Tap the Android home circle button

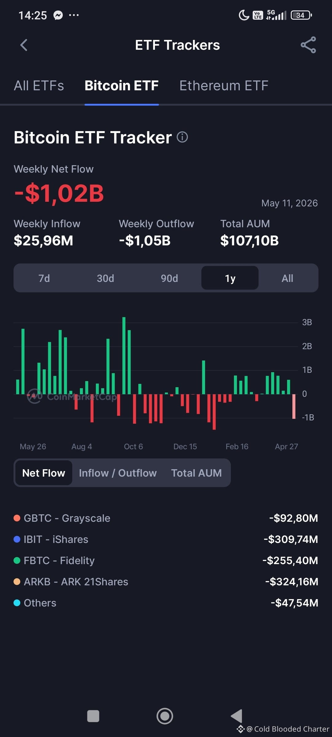click(x=165, y=716)
